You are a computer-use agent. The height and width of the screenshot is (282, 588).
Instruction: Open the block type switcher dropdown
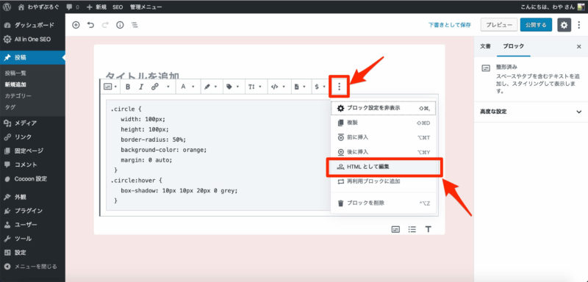tap(110, 87)
